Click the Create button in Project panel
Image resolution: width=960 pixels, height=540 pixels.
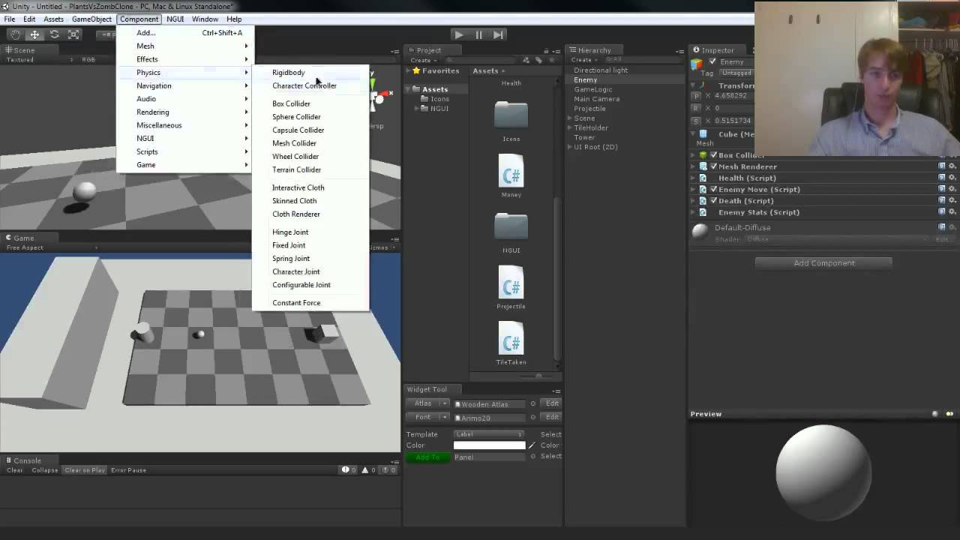422,60
